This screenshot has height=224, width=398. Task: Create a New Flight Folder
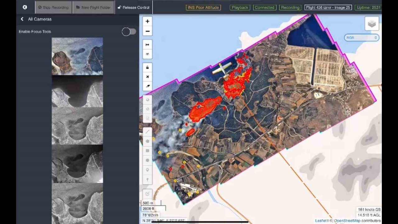pos(93,7)
